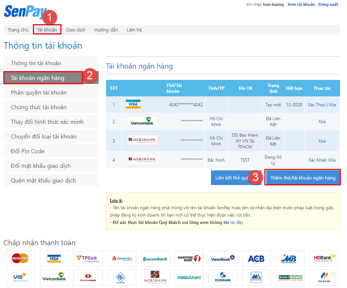Click the Sacombank logo
The height and width of the screenshot is (288, 347).
[155, 258]
